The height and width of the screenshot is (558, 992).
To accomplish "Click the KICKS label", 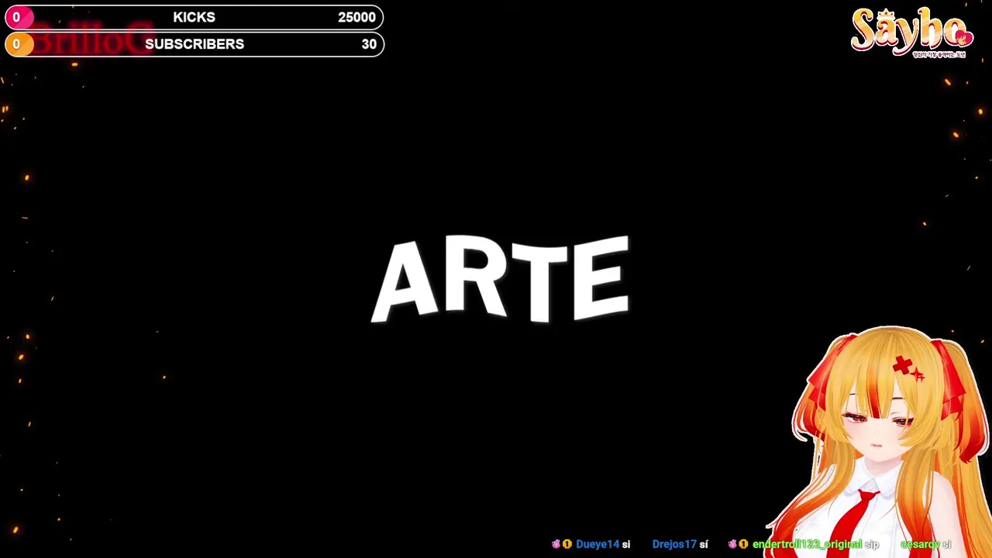I will point(194,17).
